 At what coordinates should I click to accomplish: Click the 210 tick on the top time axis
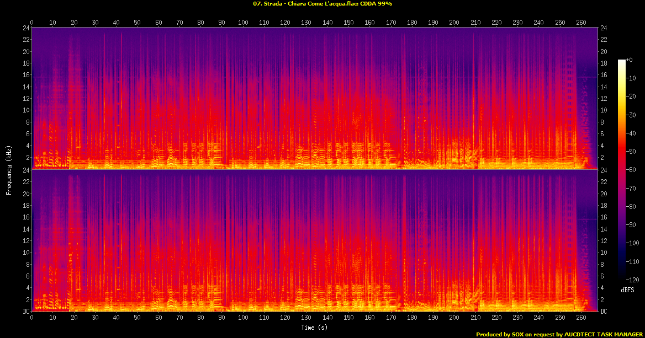pos(475,23)
